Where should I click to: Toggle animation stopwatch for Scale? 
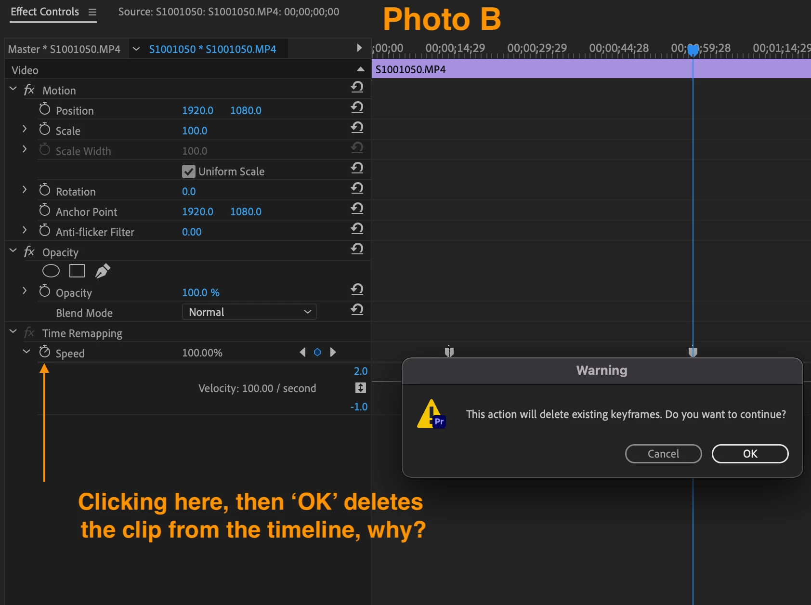[45, 130]
